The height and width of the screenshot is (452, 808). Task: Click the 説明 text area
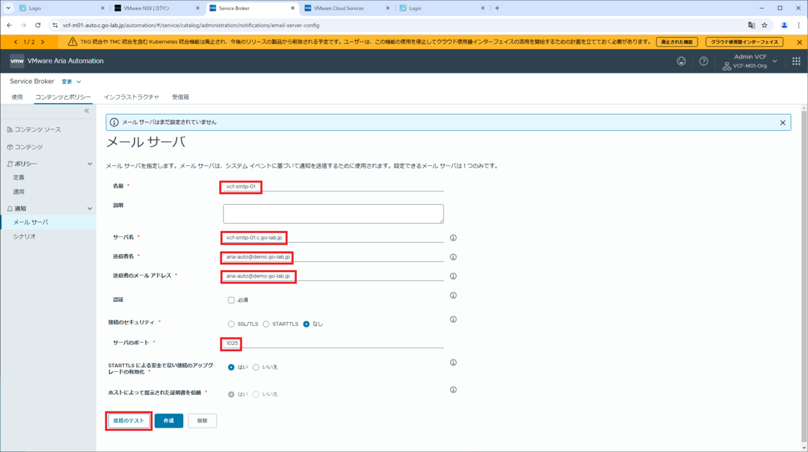pos(333,214)
